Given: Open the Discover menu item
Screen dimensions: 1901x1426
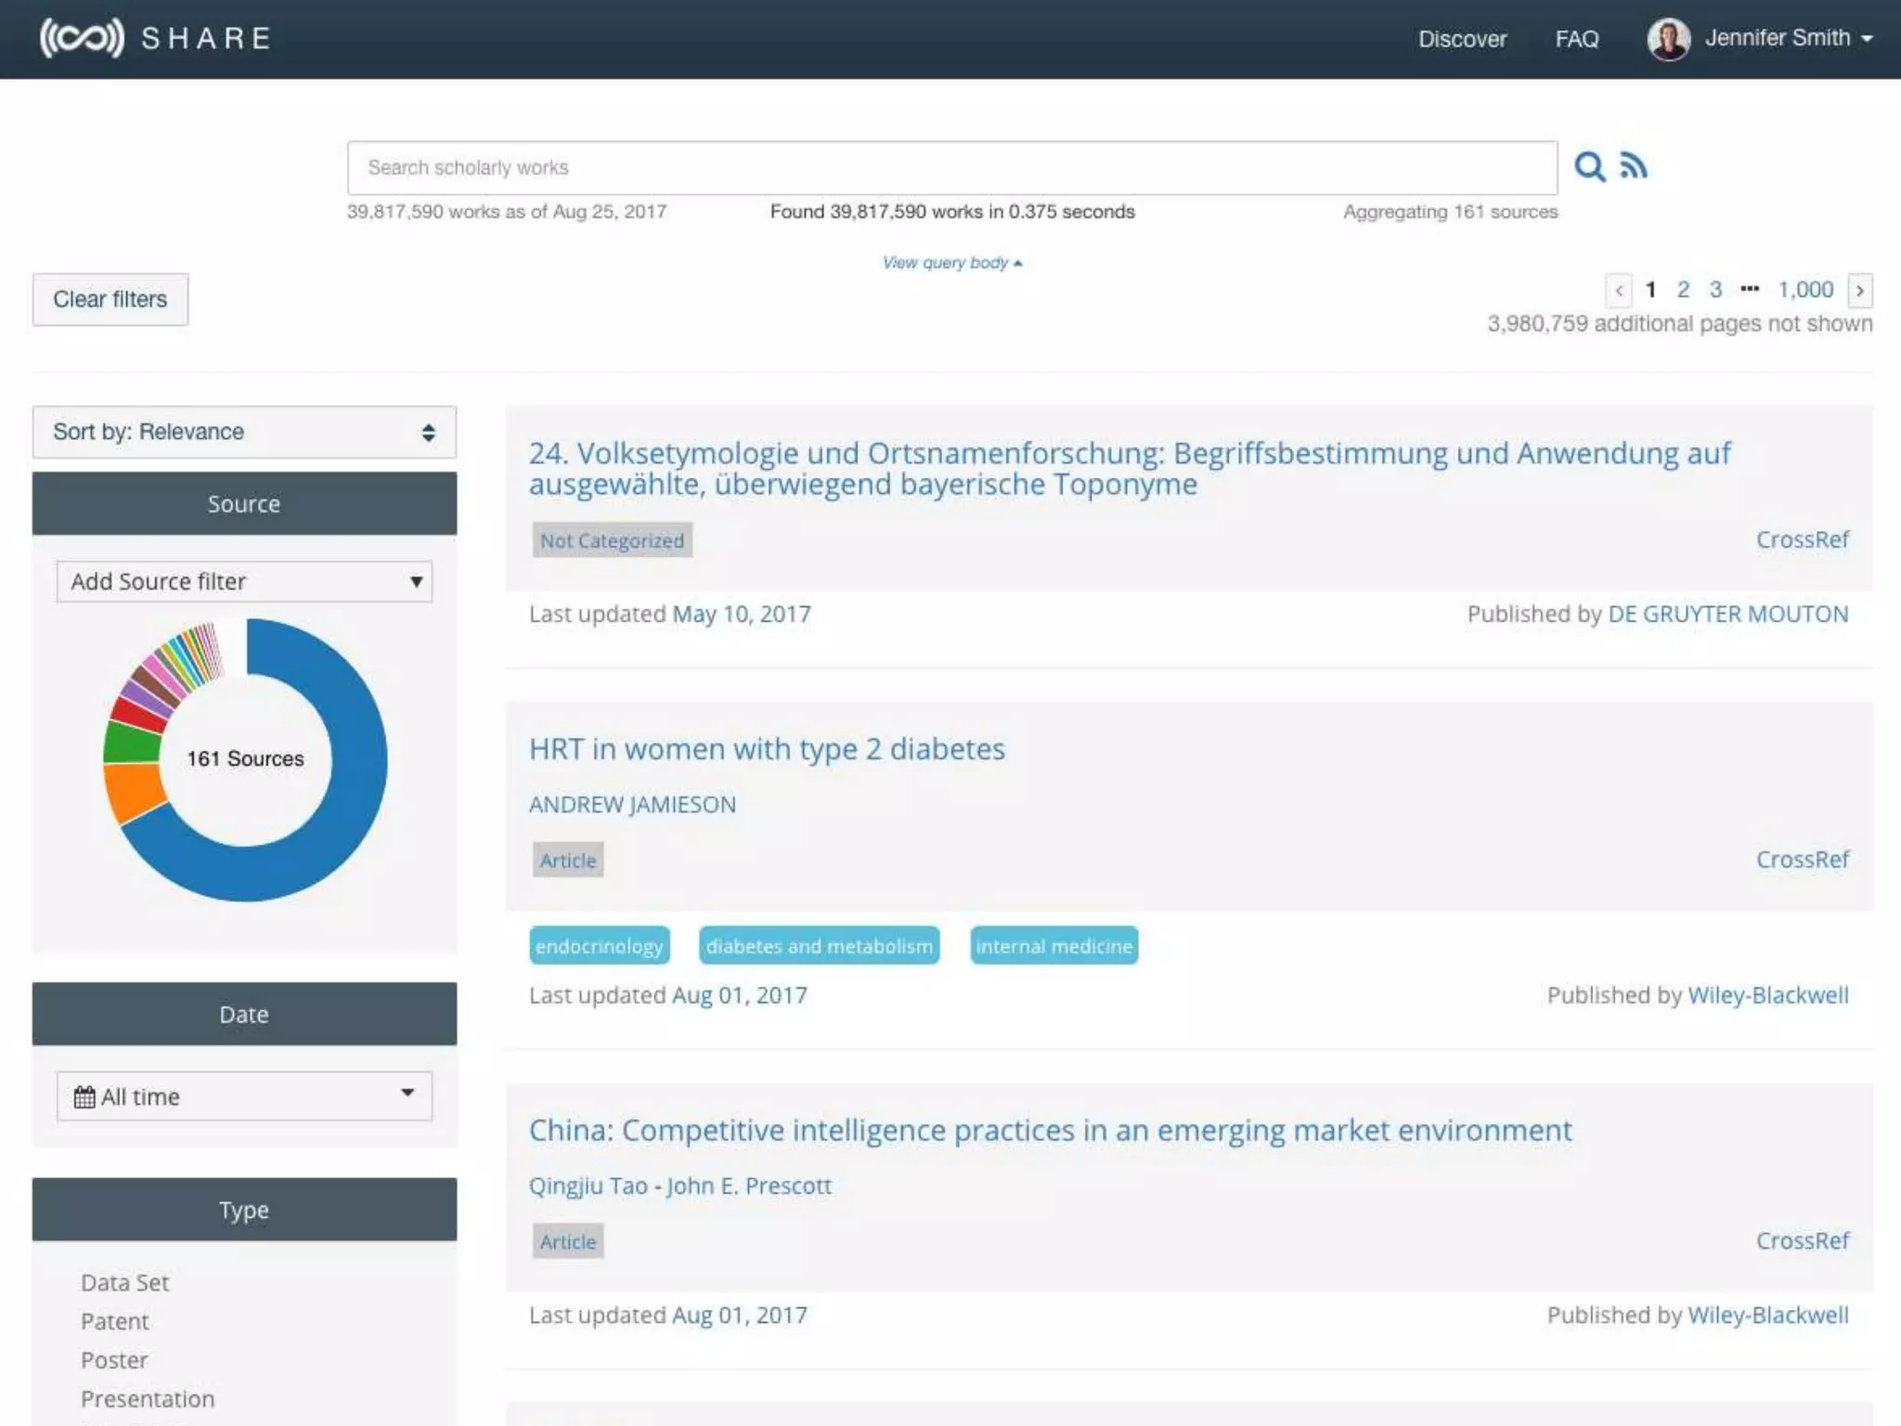Looking at the screenshot, I should pos(1462,39).
